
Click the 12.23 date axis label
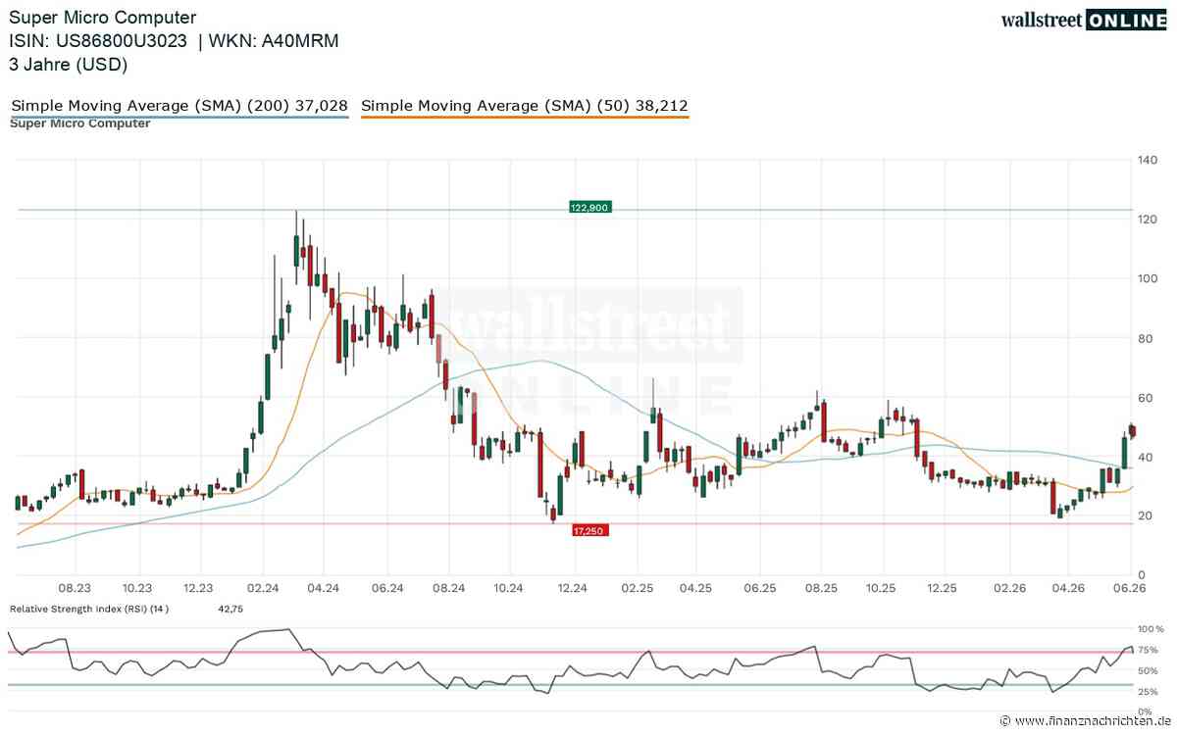[x=199, y=588]
